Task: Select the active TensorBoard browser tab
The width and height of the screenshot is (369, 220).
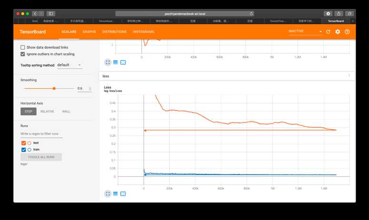Action: [x=336, y=21]
